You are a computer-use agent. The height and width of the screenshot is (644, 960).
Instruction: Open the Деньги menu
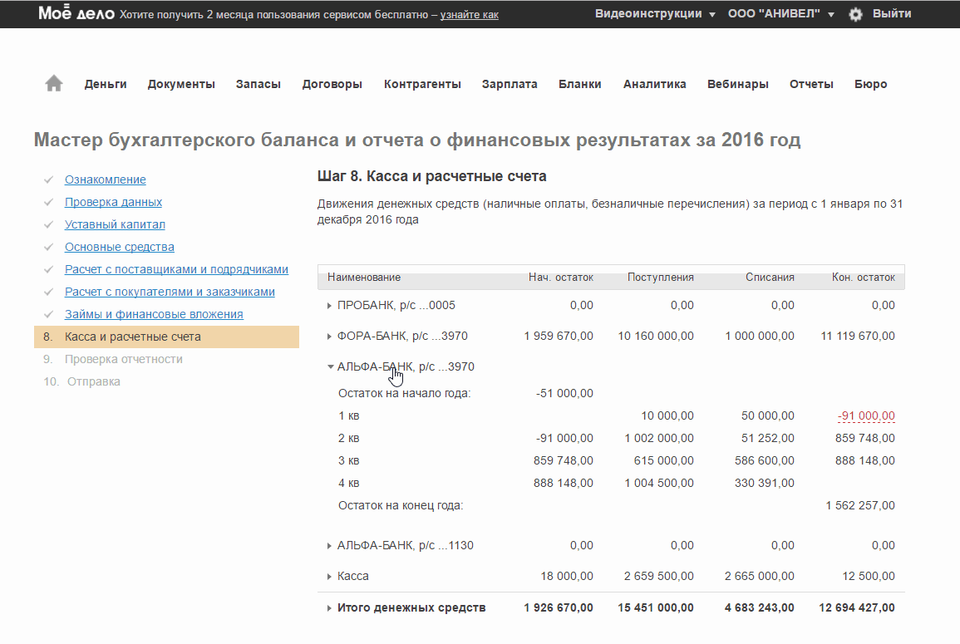coord(106,84)
